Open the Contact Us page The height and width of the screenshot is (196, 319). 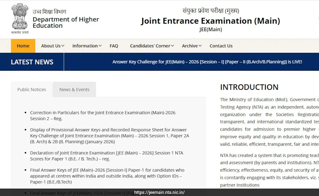[221, 46]
